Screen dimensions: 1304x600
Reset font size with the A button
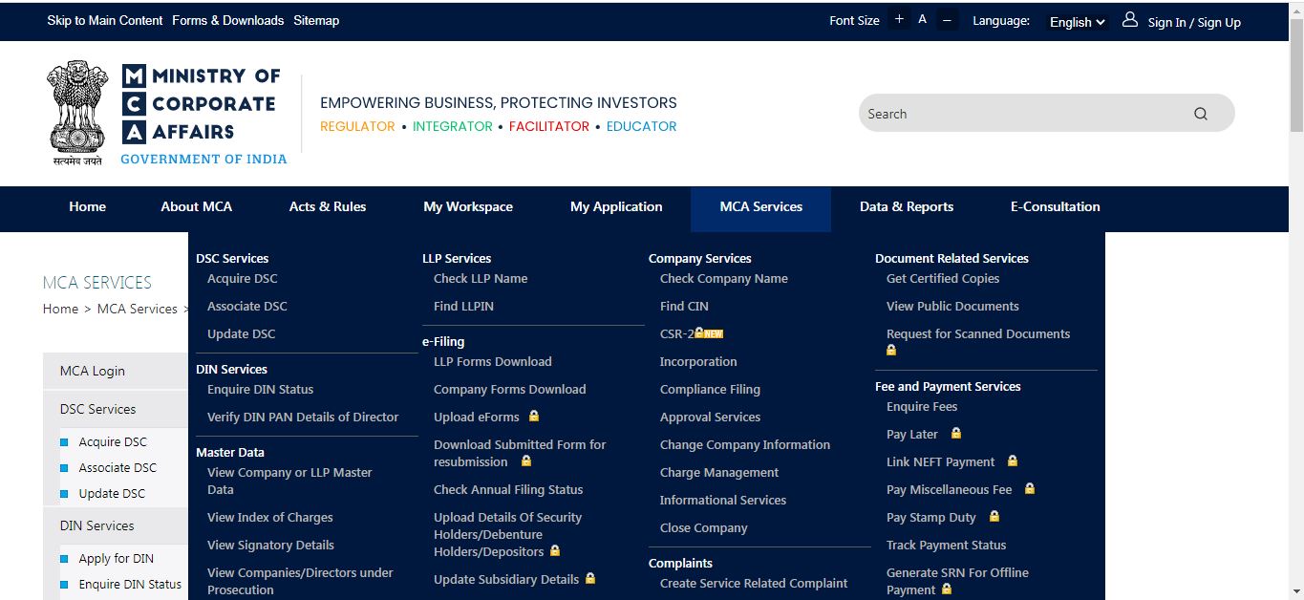922,20
